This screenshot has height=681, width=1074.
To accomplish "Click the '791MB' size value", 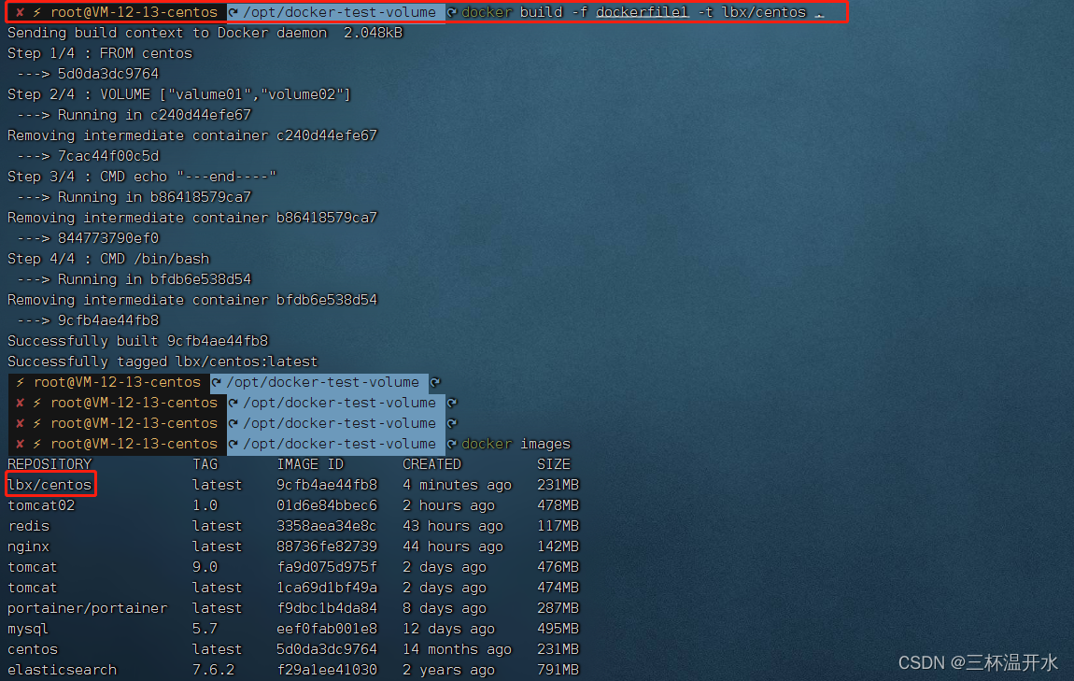I will click(x=558, y=670).
